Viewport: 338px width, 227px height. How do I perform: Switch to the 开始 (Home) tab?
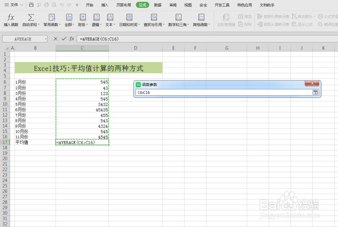click(90, 5)
